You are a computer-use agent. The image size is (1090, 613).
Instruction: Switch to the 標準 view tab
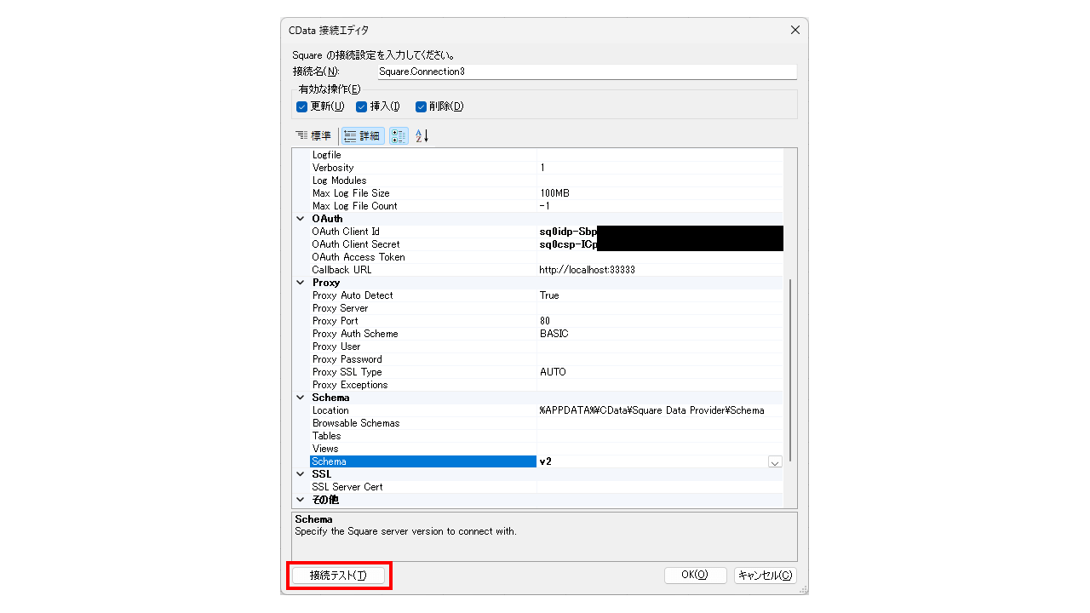point(313,135)
